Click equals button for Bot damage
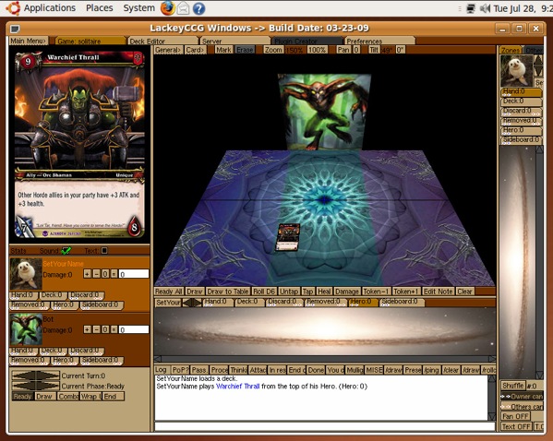Screen dimensions: 553x441 [114, 329]
